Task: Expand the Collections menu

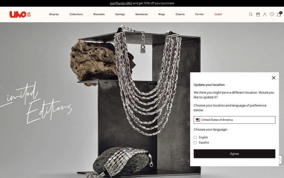Action: coord(76,14)
